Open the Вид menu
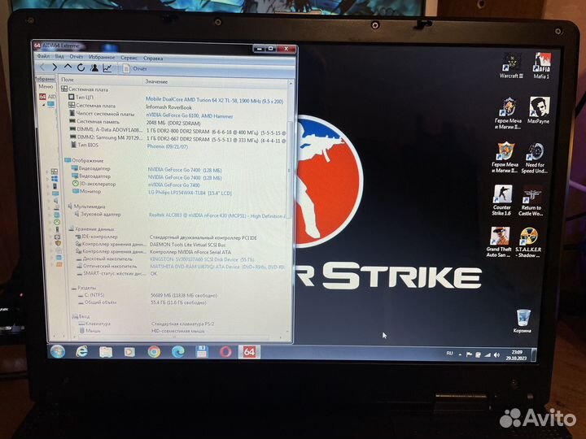 point(59,57)
